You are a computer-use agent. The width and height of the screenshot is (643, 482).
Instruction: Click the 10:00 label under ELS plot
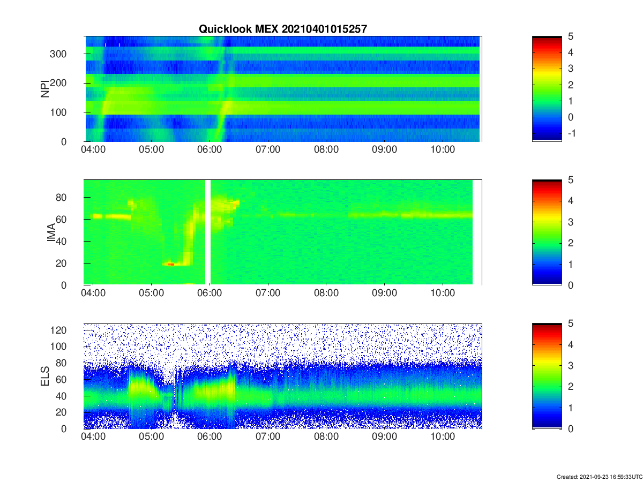pyautogui.click(x=443, y=438)
